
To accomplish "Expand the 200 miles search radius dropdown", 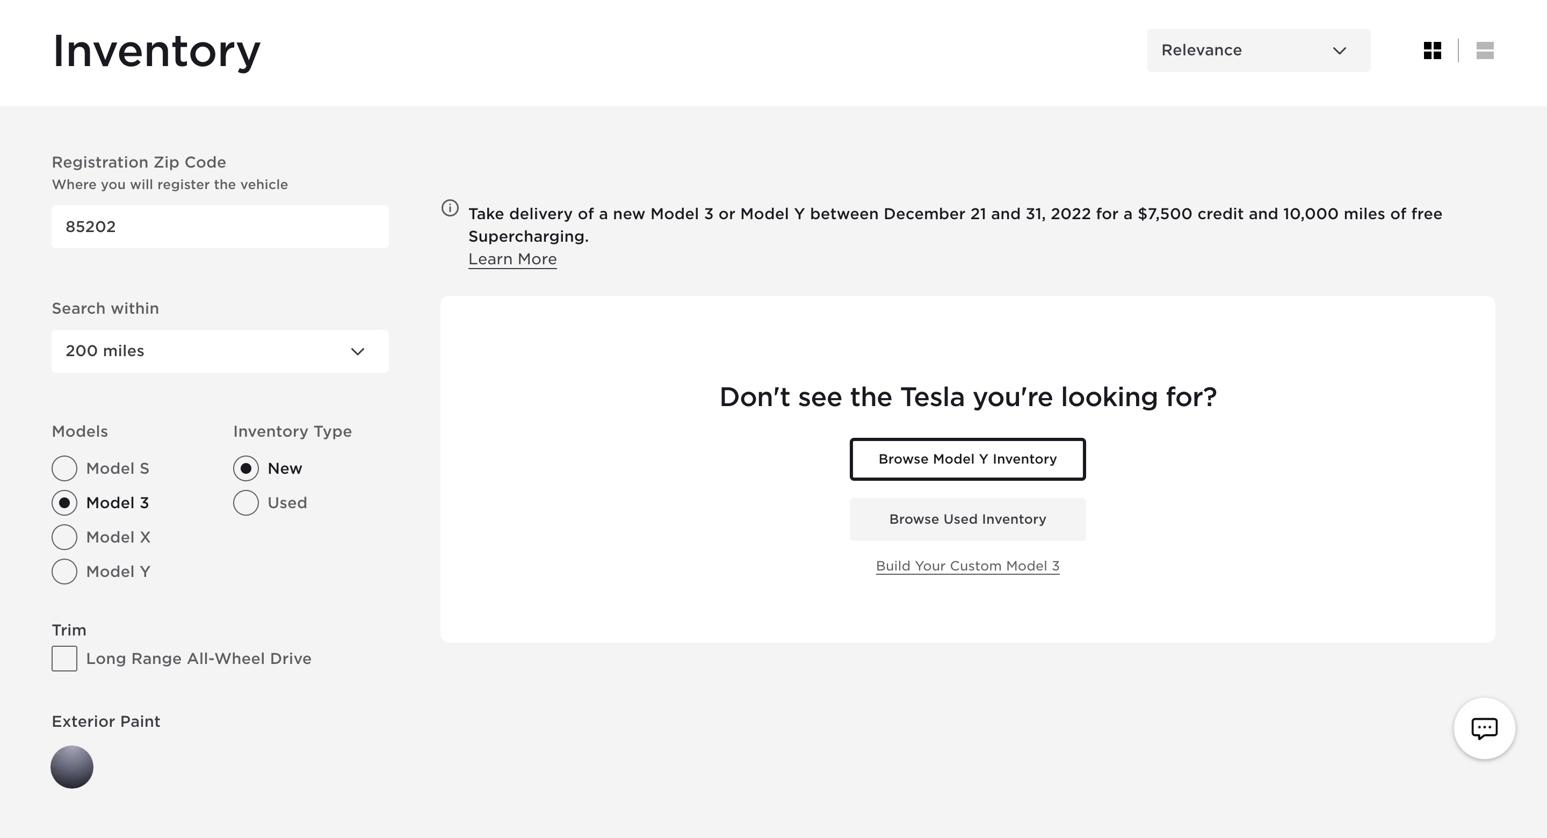I will pos(220,351).
